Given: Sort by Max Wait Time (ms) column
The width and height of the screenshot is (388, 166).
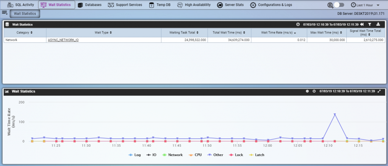Looking at the screenshot, I should pyautogui.click(x=326, y=33).
